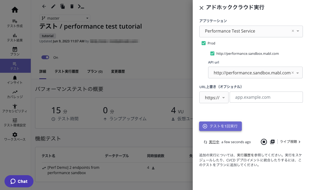Uncheck http://performance.sandbox.mabl.com checkbox
The width and height of the screenshot is (309, 190).
212,53
